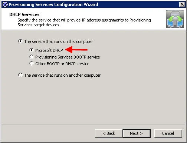Click the Provisioning Services computers graphic

coord(175,19)
